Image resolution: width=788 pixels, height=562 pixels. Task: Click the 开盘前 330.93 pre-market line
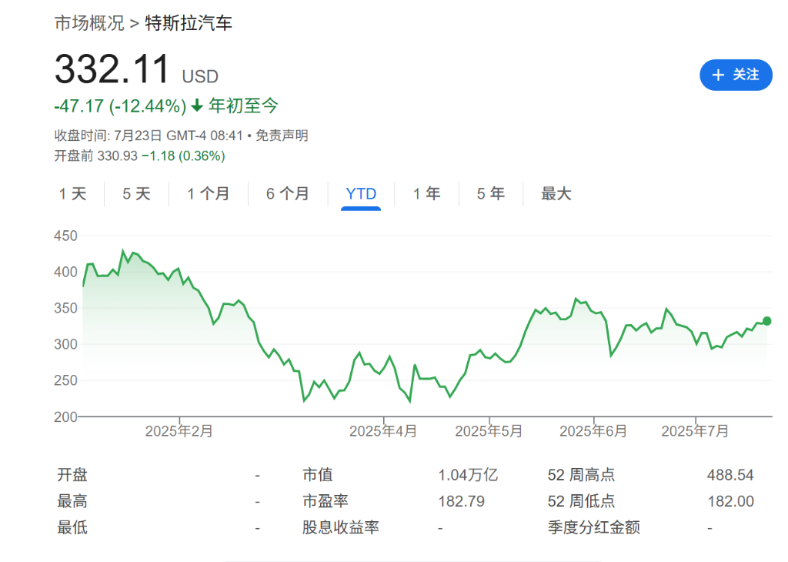pyautogui.click(x=140, y=156)
